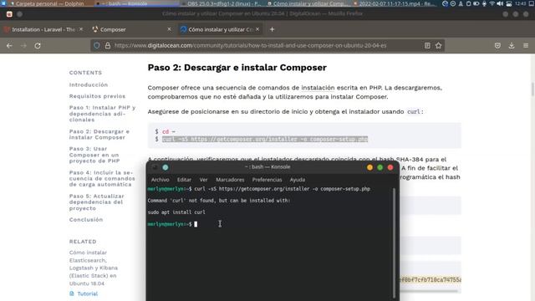The height and width of the screenshot is (301, 535).
Task: Click the padlock site info icon
Action: click(x=108, y=45)
